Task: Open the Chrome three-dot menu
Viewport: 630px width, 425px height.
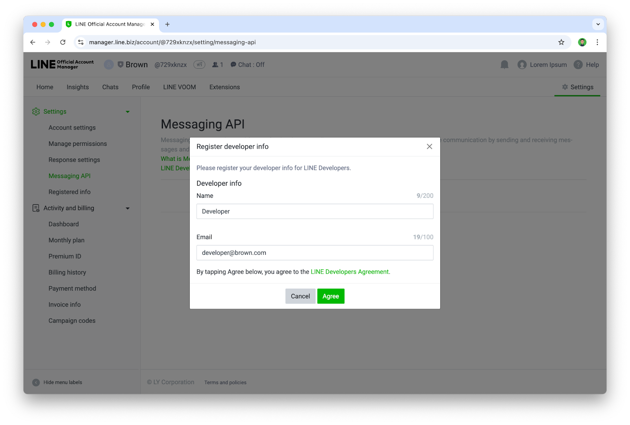Action: click(597, 42)
